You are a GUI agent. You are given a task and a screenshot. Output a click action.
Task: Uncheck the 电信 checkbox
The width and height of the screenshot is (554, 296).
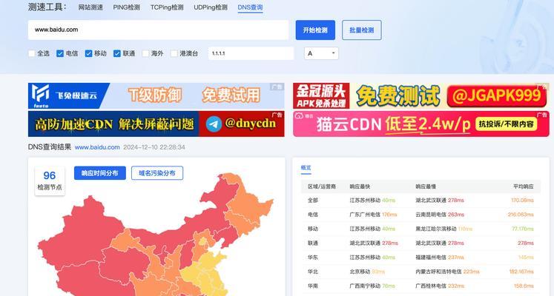click(60, 53)
